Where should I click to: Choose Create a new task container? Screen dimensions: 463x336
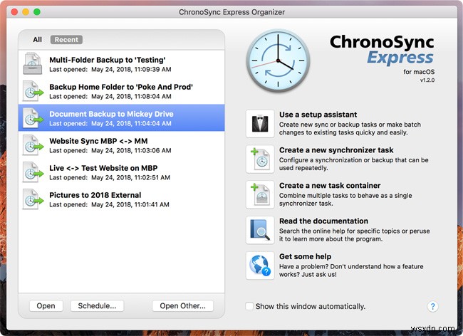click(330, 185)
